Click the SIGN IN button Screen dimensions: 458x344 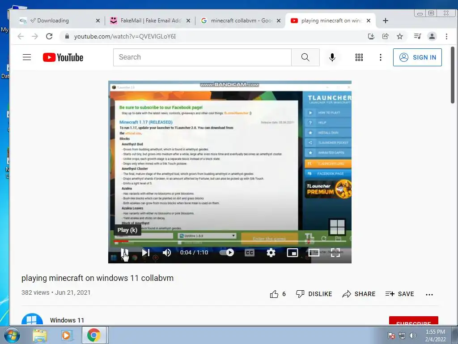(417, 57)
